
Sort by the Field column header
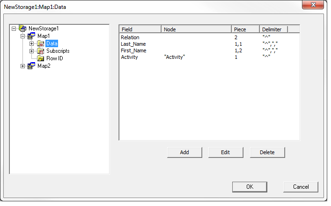click(x=140, y=29)
